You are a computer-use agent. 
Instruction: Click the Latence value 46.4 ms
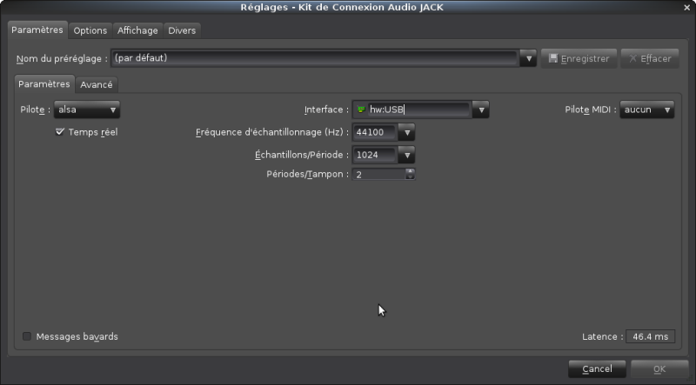point(650,336)
